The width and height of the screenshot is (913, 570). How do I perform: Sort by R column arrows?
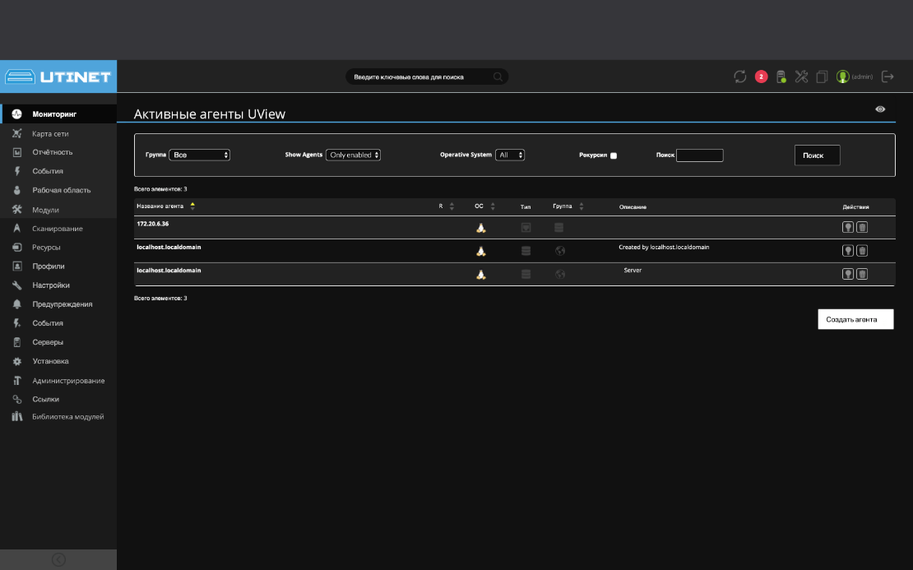click(452, 206)
